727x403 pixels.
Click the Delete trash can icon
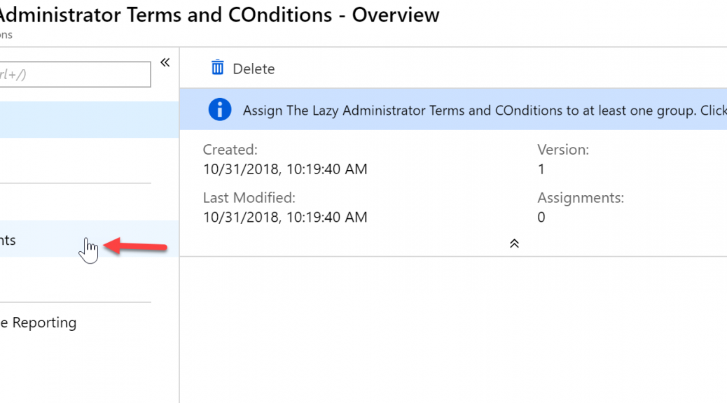(x=217, y=68)
